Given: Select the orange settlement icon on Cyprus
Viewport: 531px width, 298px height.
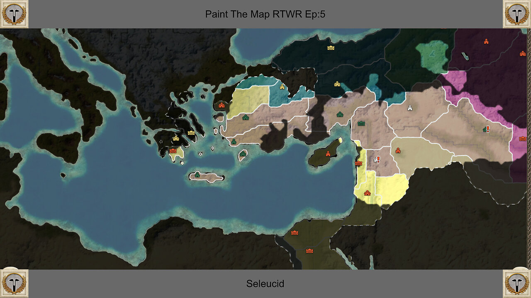Looking at the screenshot, I should (328, 154).
